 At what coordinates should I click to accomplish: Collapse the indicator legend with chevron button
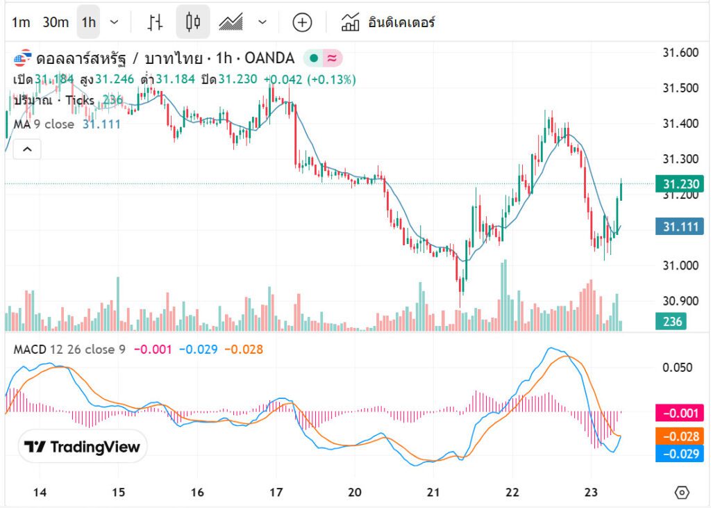[x=28, y=149]
